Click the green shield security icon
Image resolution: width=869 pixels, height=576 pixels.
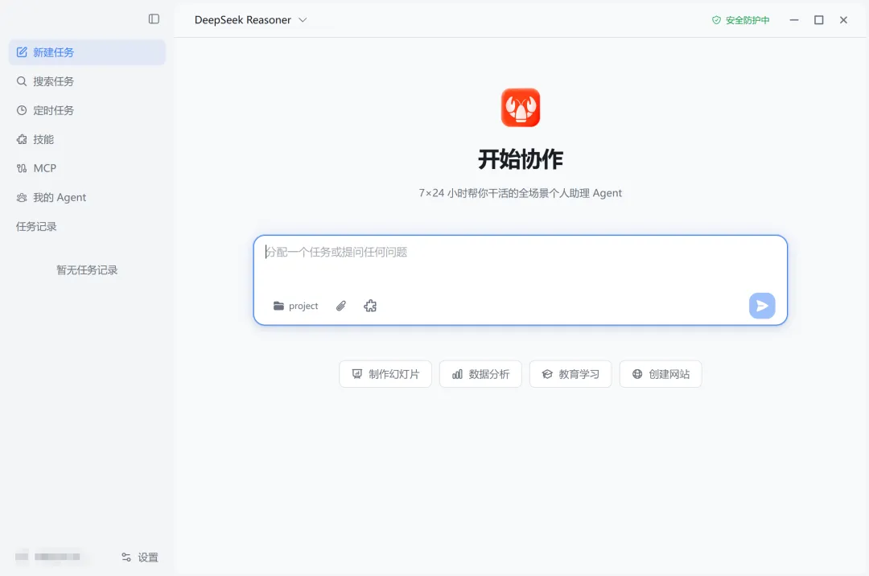pyautogui.click(x=717, y=20)
